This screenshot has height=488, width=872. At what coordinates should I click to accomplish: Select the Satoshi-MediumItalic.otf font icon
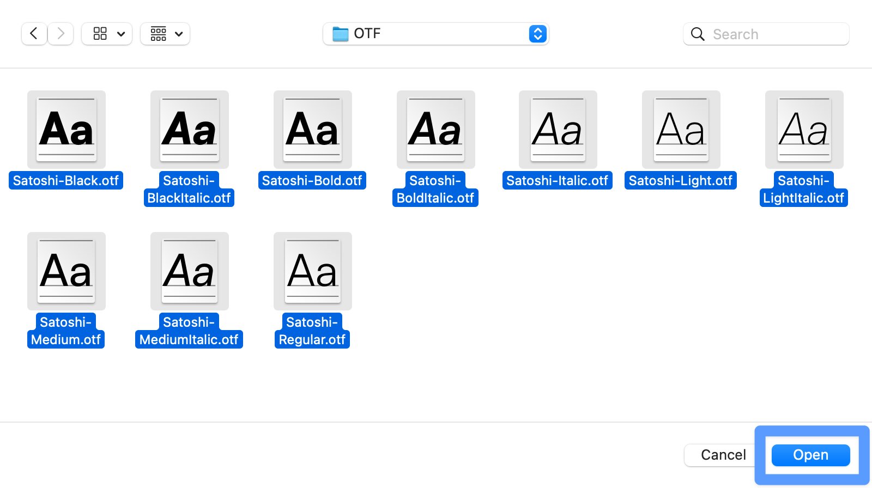click(190, 271)
